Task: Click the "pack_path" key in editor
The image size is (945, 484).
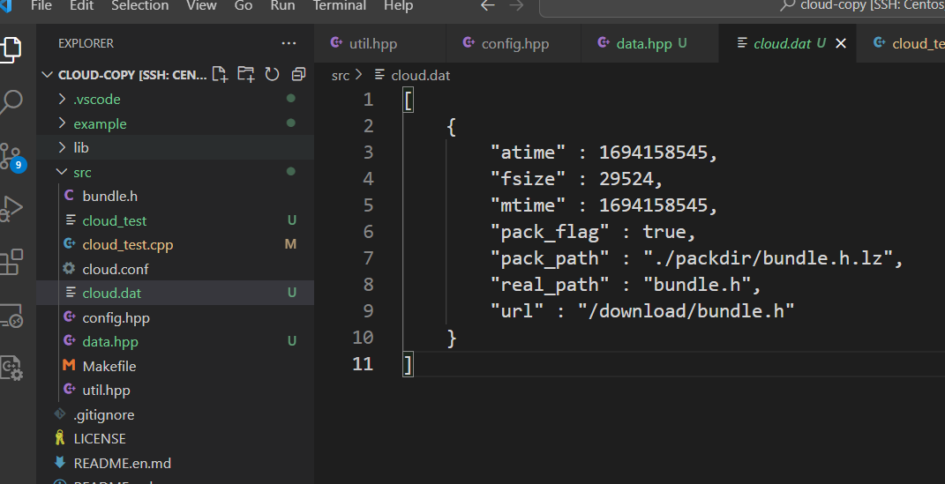Action: click(x=550, y=257)
